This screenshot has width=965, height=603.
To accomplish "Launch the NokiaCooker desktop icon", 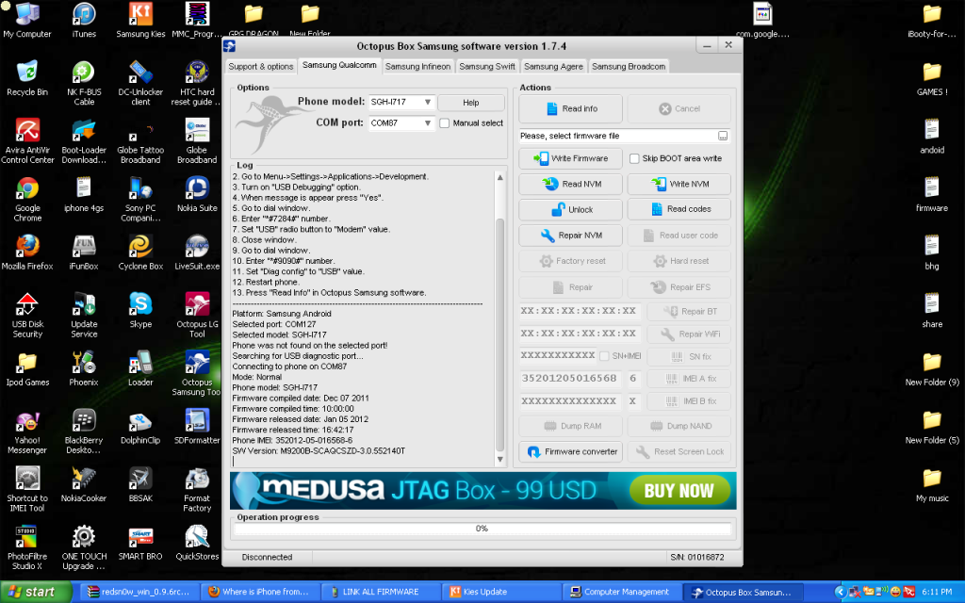I will [84, 483].
